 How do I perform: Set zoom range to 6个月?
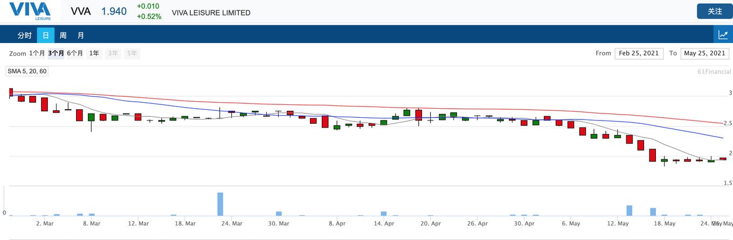click(75, 53)
